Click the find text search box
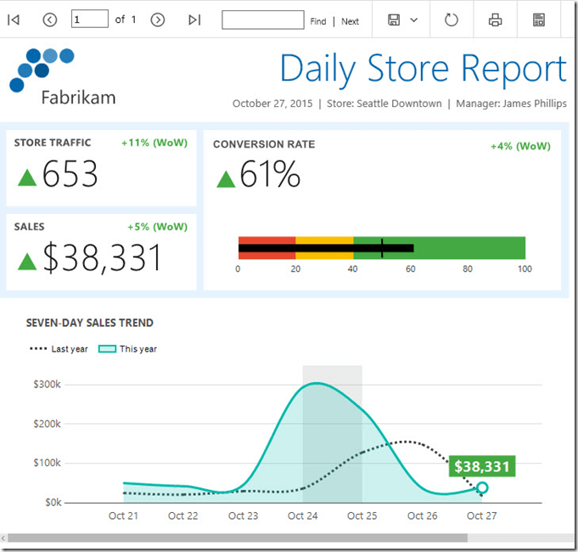The width and height of the screenshot is (578, 552). pos(262,20)
